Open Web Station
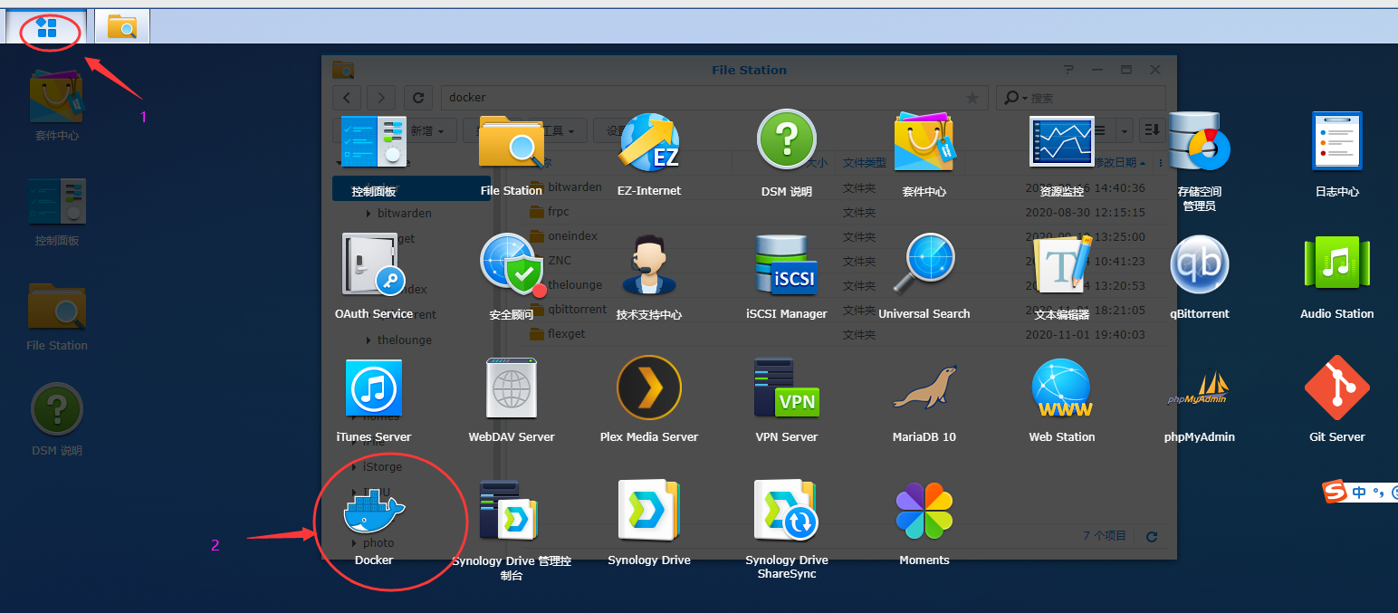 1062,400
